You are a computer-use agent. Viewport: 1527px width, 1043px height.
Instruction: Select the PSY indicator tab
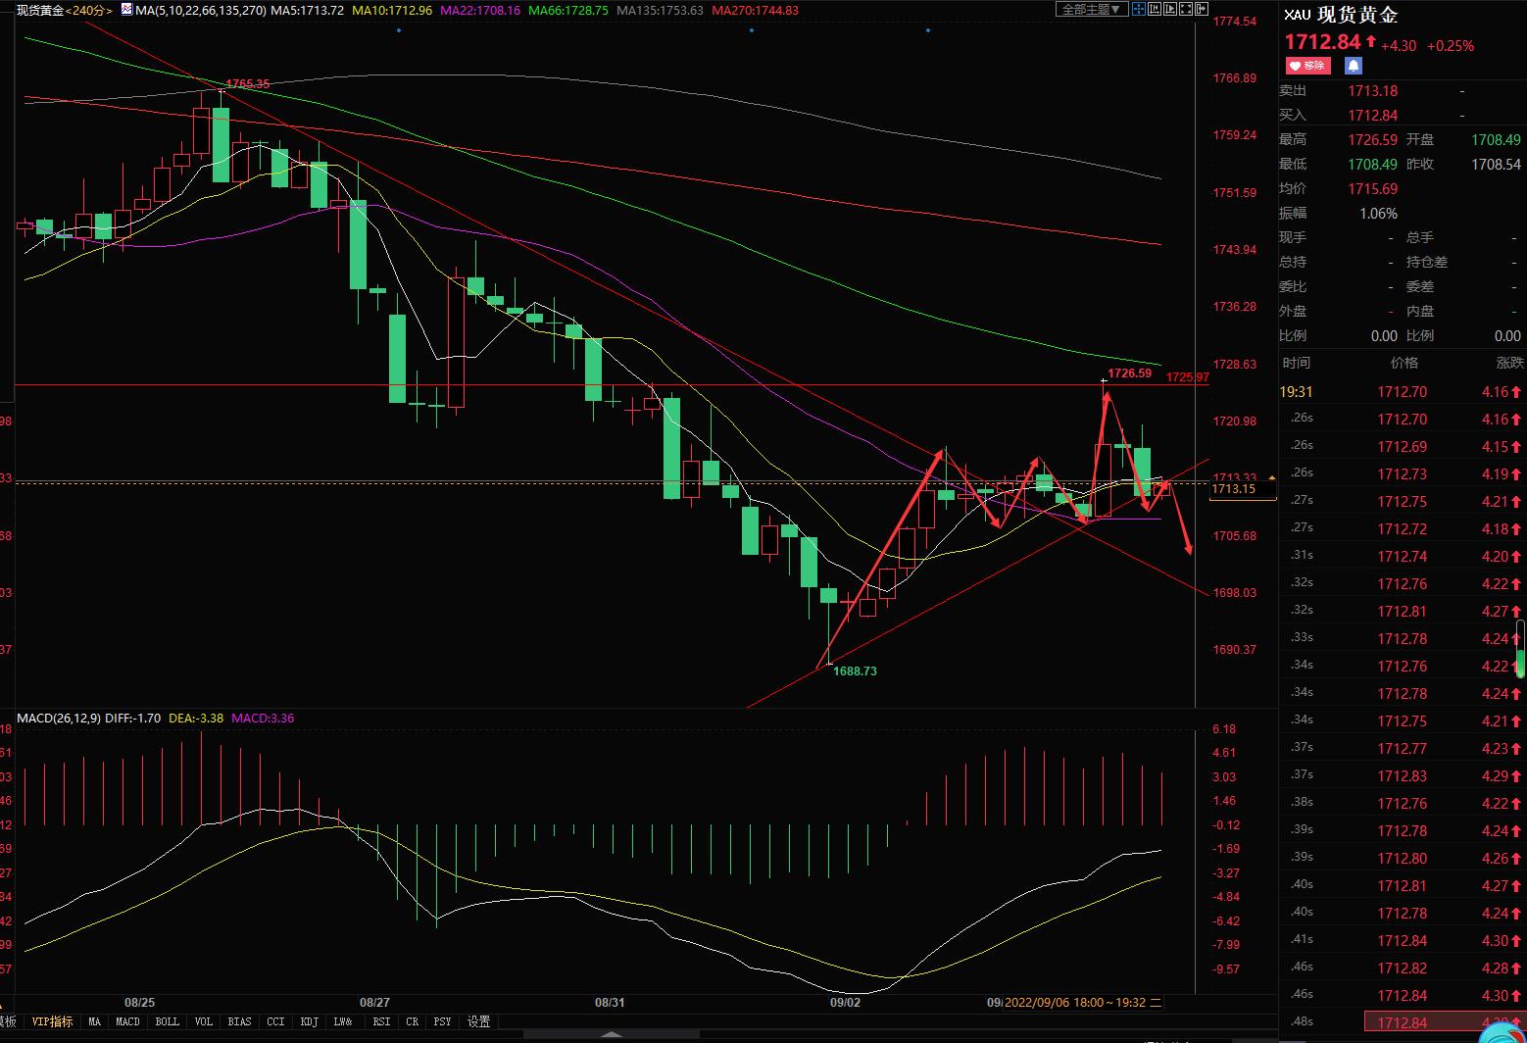coord(442,1021)
